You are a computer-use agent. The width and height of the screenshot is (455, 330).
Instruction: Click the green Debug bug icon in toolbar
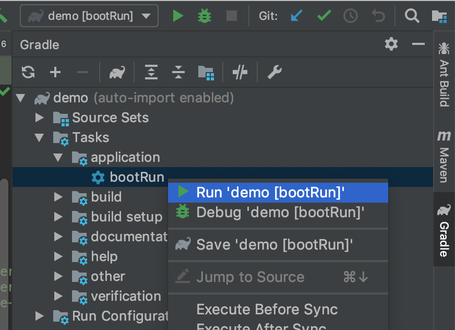pyautogui.click(x=205, y=16)
